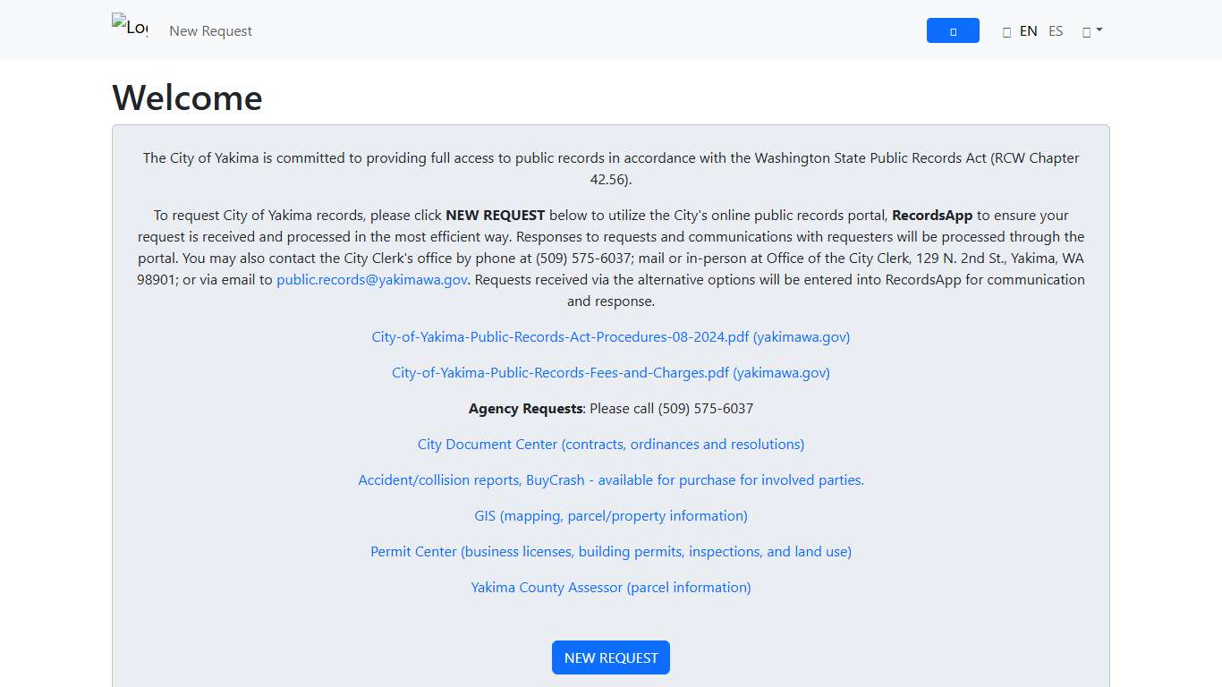Select the EN language option
The height and width of the screenshot is (687, 1222).
1028,30
